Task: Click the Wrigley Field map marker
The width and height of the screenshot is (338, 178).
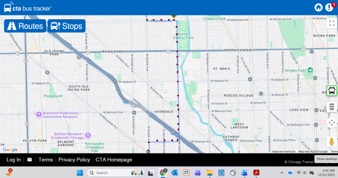Action: pyautogui.click(x=310, y=70)
